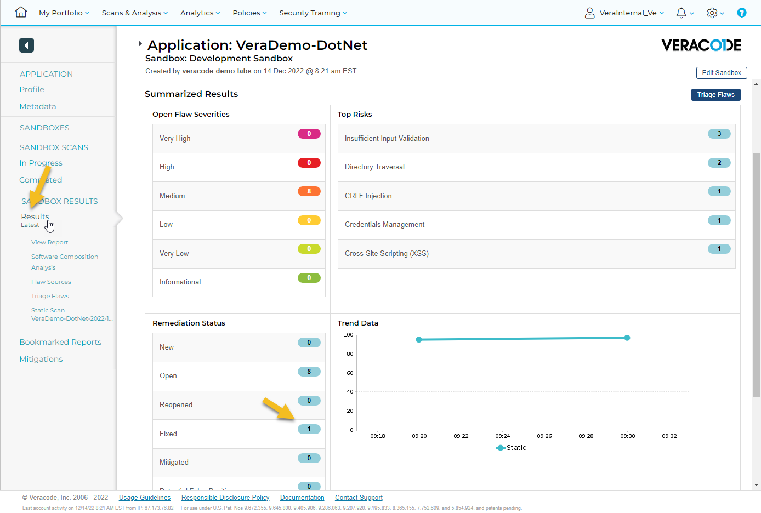Open Metadata in the sidebar

click(38, 106)
